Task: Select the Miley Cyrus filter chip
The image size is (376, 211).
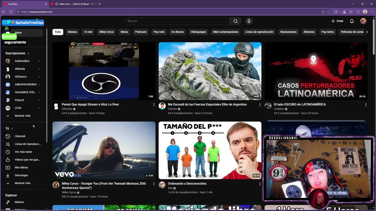Action: tap(106, 32)
